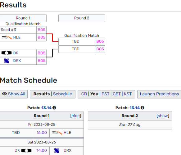
Task: Click the HLE team logo in bracket
Action: (7, 37)
